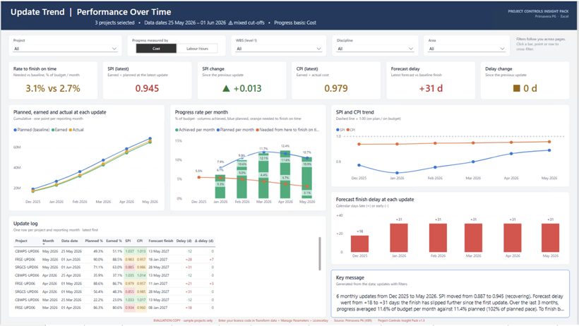
Task: Use the Update log vertical scrollbar
Action: pyautogui.click(x=319, y=253)
